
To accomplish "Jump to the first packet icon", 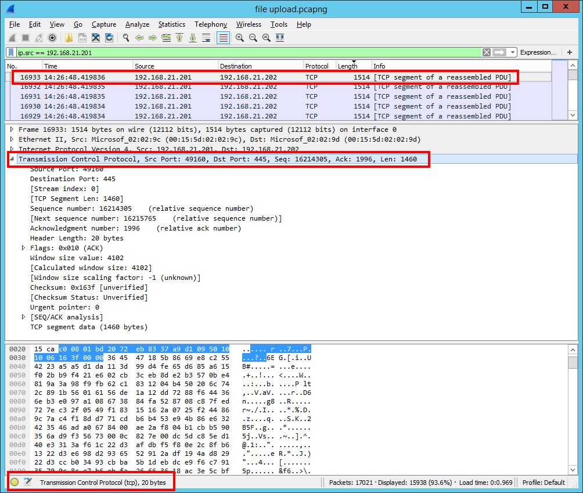I will pos(179,38).
